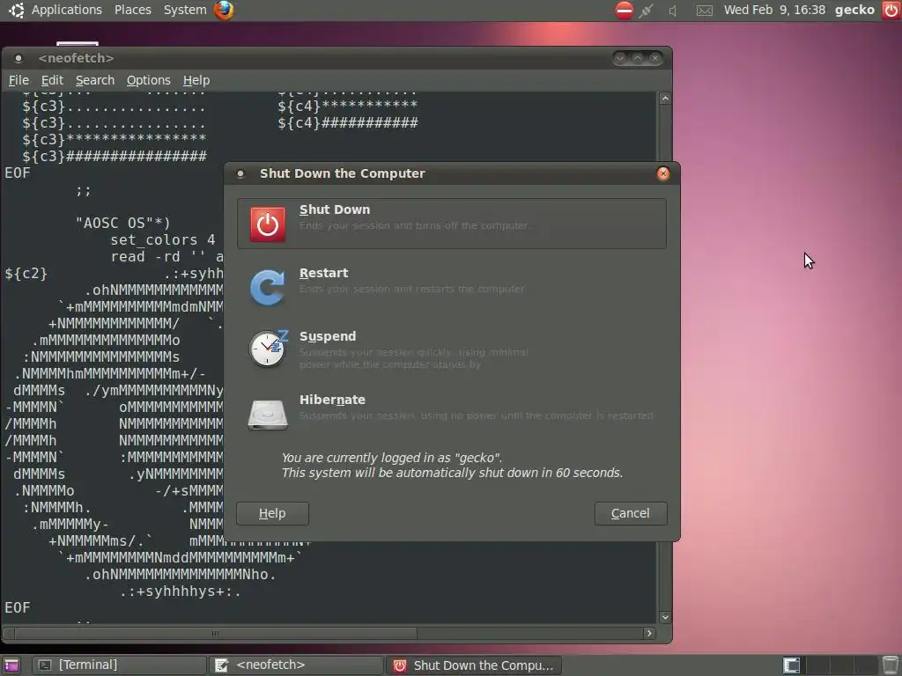Click the blue Restart arrow icon

click(268, 288)
